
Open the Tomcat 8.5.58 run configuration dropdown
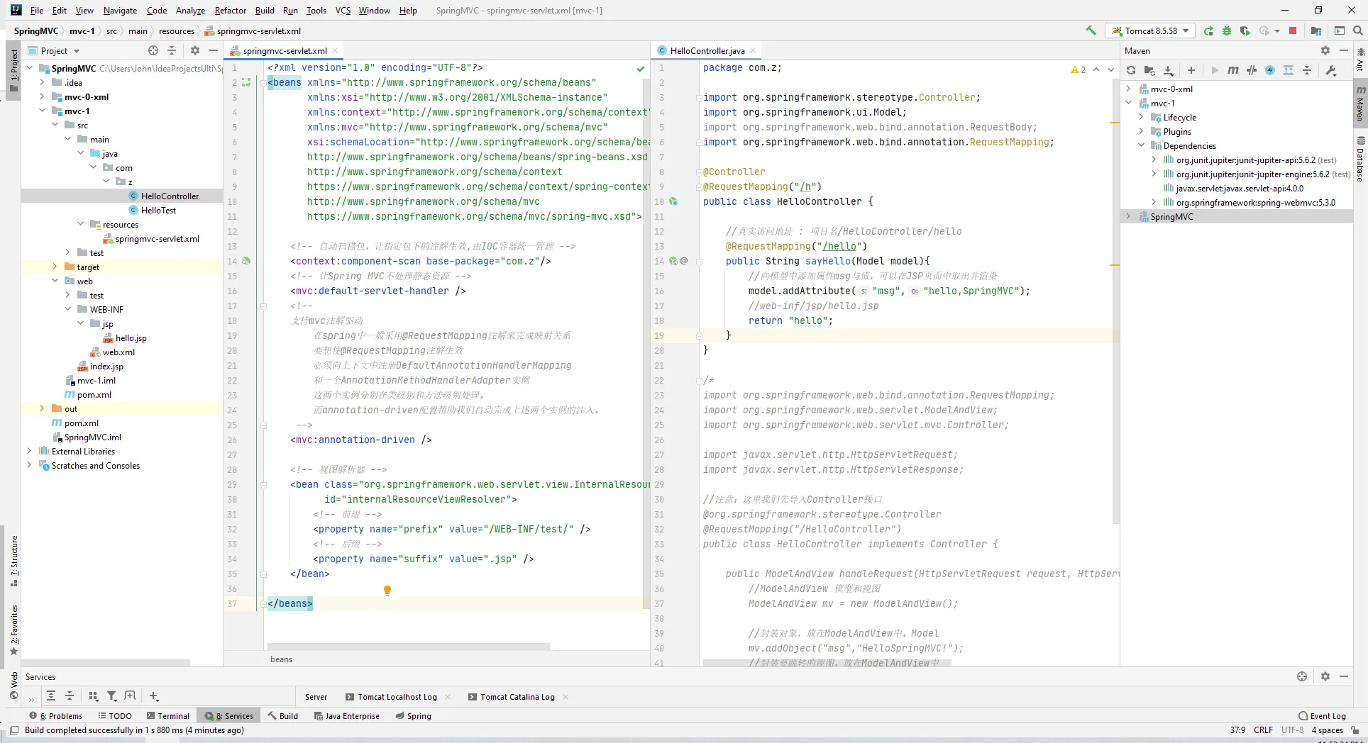click(x=1150, y=30)
